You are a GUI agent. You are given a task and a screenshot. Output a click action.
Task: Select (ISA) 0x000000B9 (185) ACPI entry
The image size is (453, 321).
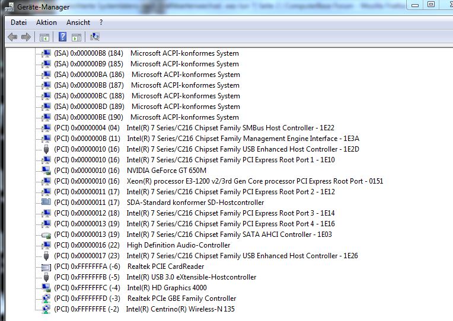pyautogui.click(x=146, y=64)
